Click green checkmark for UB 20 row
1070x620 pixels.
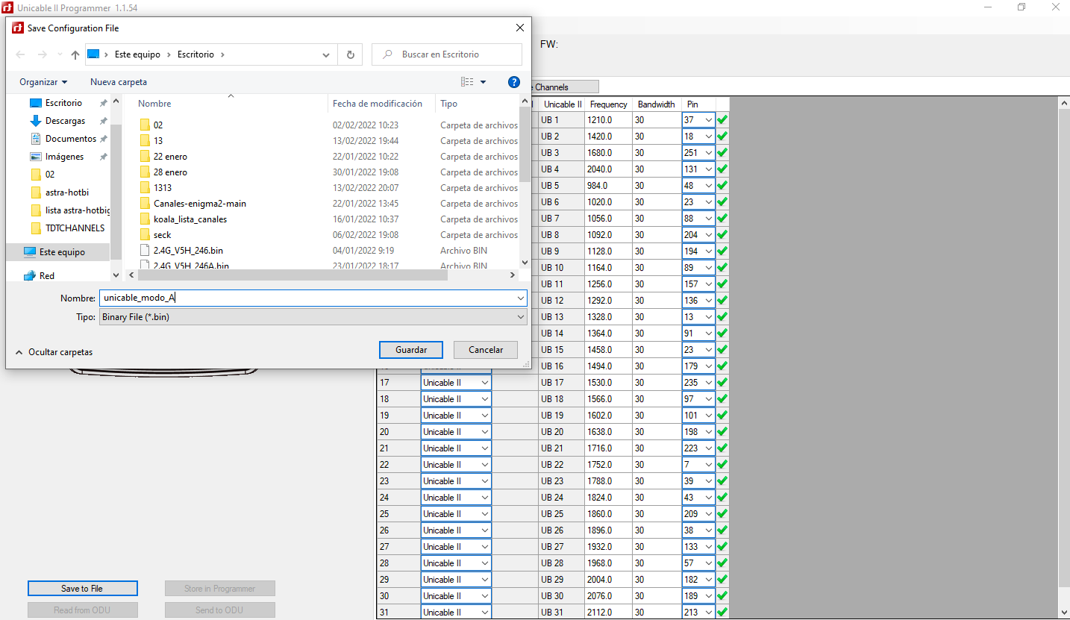[722, 432]
